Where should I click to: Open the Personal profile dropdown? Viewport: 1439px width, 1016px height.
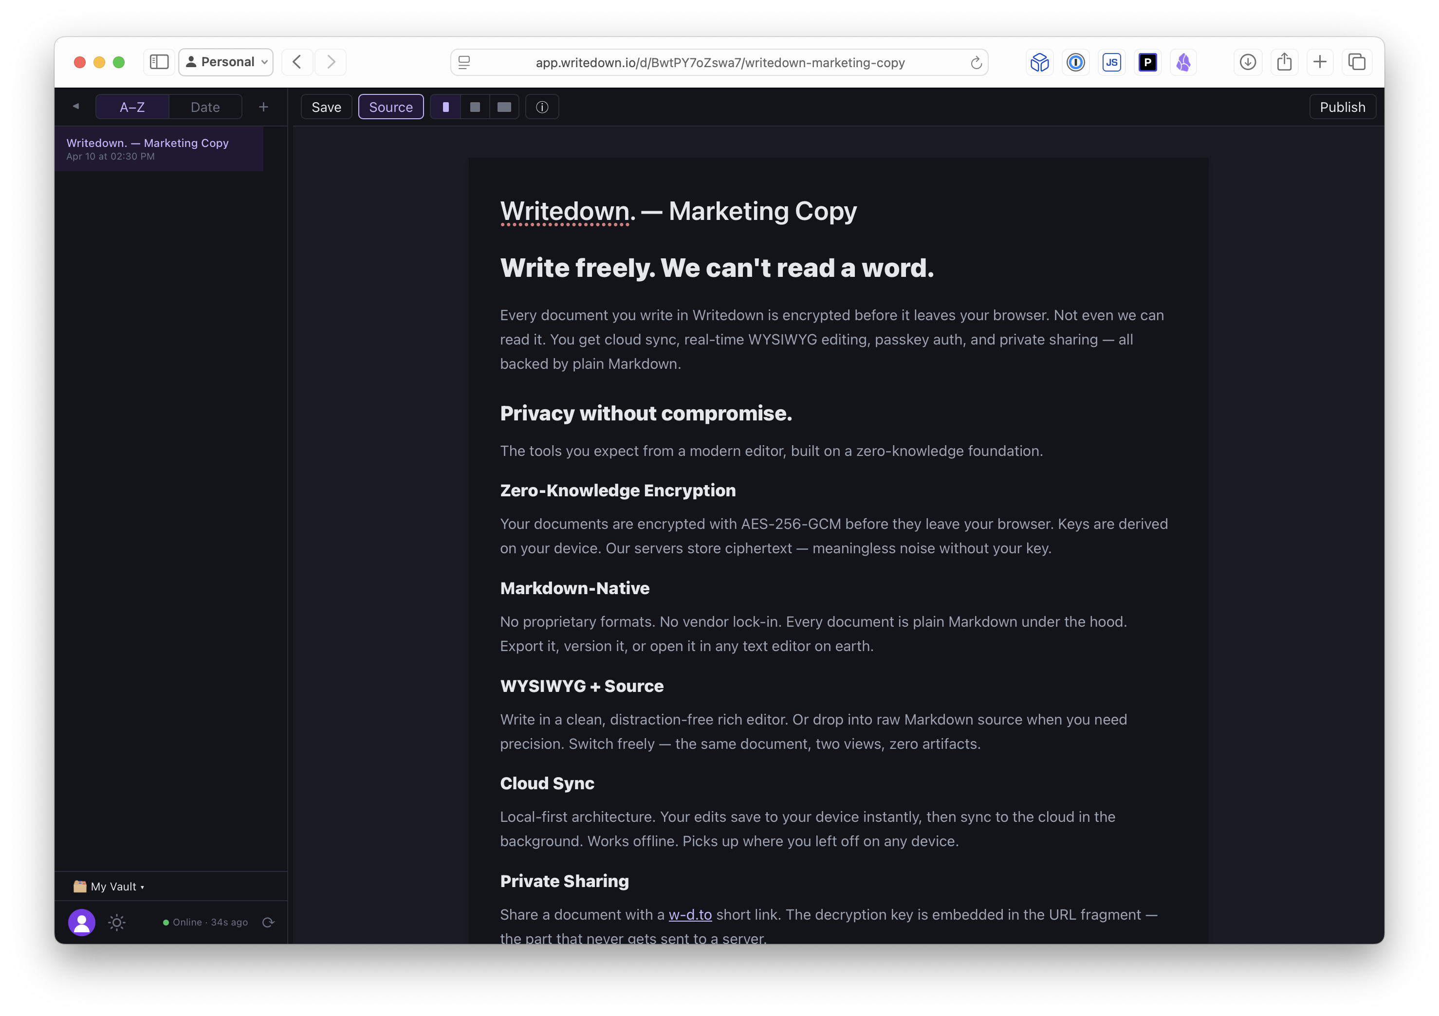tap(225, 61)
